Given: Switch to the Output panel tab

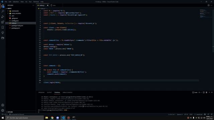Looking at the screenshot, I should pyautogui.click(x=49, y=92).
